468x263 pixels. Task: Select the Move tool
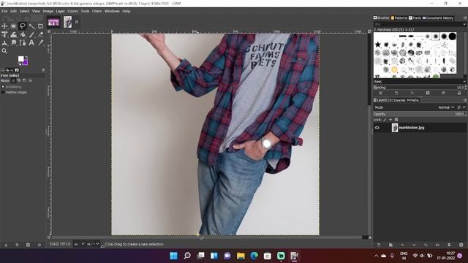[x=4, y=26]
